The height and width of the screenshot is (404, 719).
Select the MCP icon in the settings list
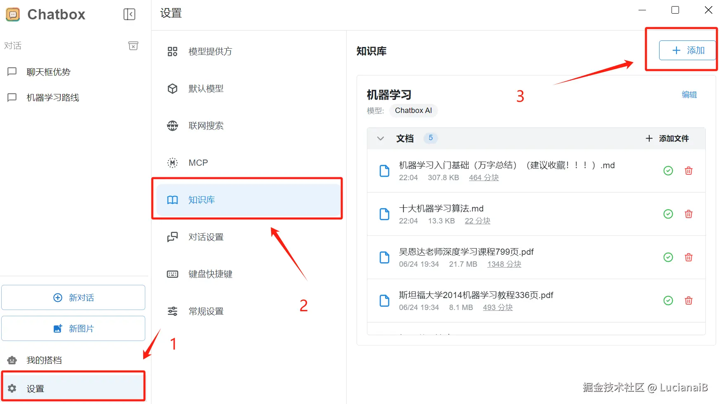(172, 162)
